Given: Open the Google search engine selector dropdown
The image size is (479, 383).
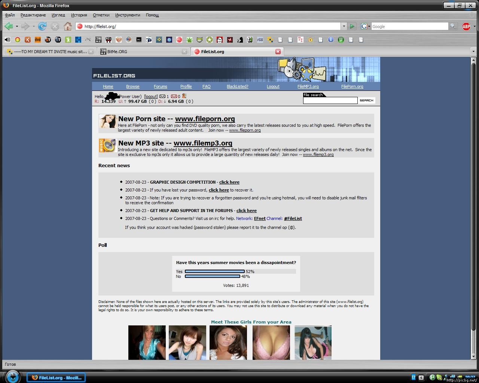Looking at the screenshot, I should coord(366,26).
